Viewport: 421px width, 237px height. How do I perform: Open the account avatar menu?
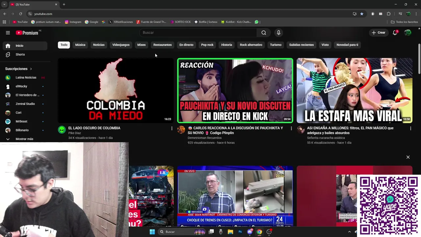point(408,33)
